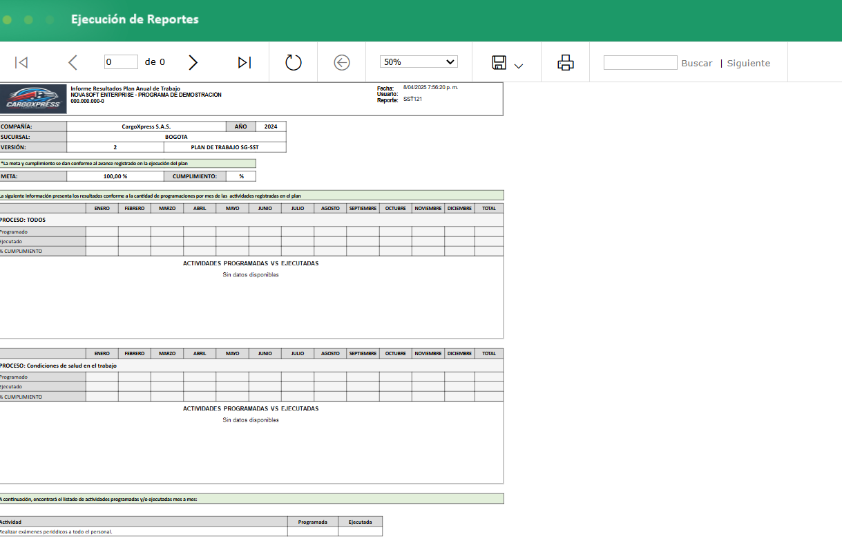Refresh the report with the circular arrow
The height and width of the screenshot is (539, 842).
click(294, 62)
